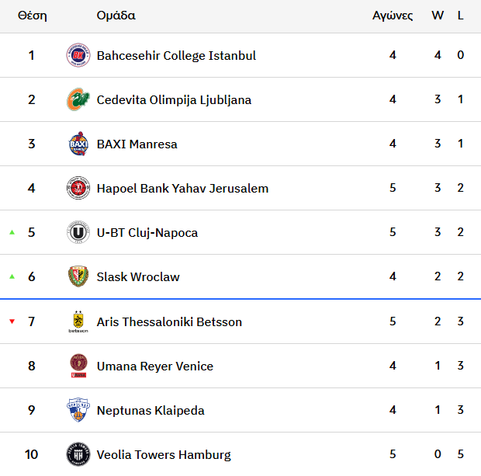Click the Αγώνες column header

tap(393, 16)
